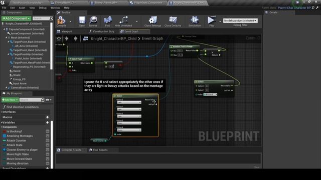Expand the Interfaces section
321x180 pixels.
[x=2, y=112]
